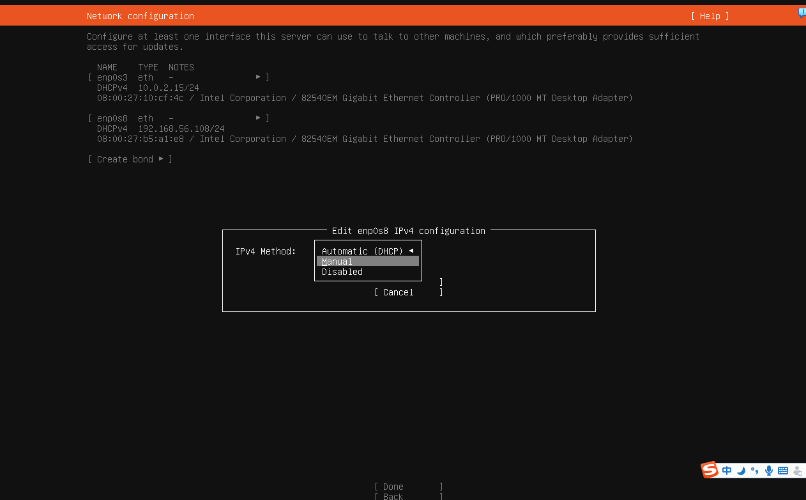Image resolution: width=806 pixels, height=500 pixels.
Task: Open the Help menu in header
Action: click(x=710, y=16)
